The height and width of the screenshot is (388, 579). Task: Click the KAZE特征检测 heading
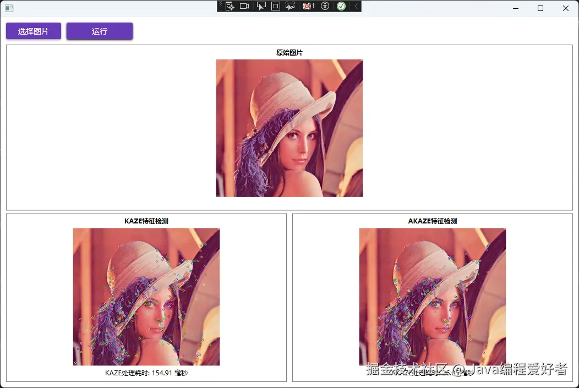pyautogui.click(x=146, y=221)
